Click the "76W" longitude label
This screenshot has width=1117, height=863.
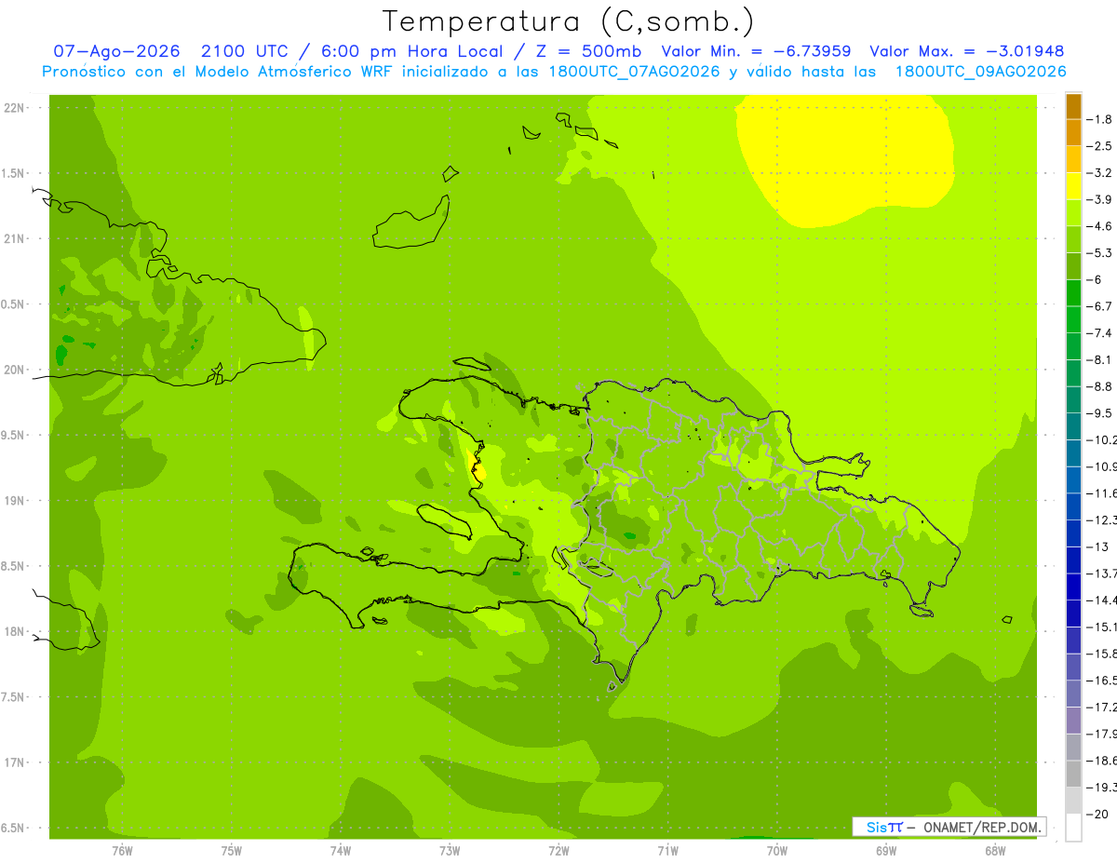[x=122, y=851]
